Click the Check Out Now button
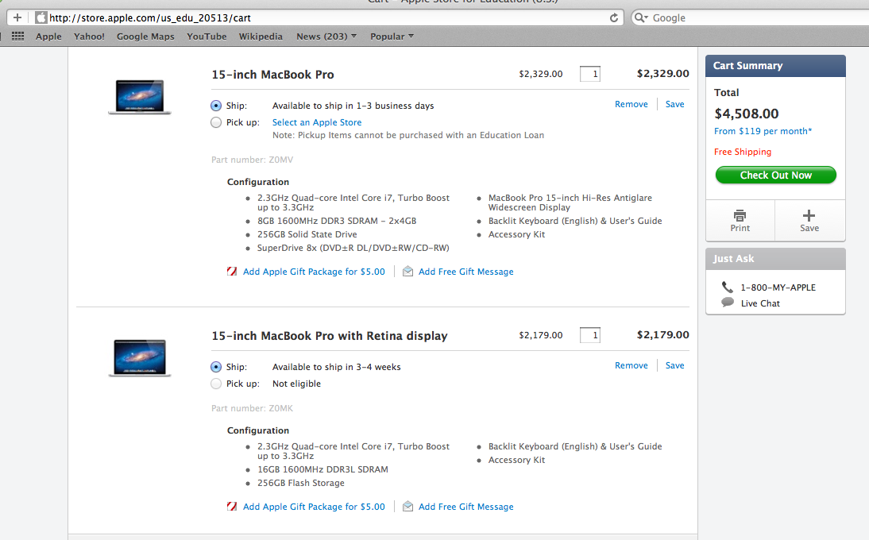This screenshot has height=540, width=869. pyautogui.click(x=775, y=175)
